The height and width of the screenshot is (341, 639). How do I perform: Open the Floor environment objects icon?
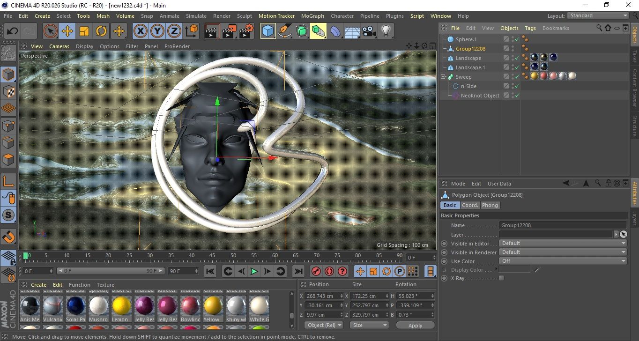(352, 31)
